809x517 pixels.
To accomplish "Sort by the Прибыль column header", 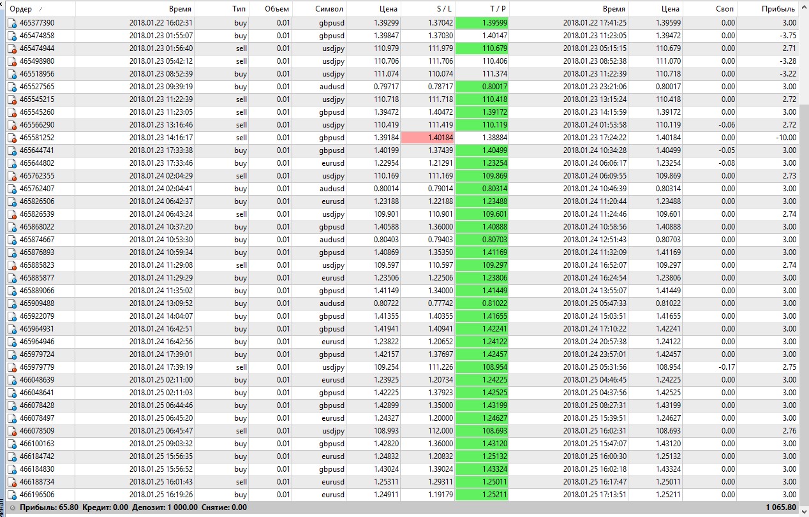I will coord(768,9).
